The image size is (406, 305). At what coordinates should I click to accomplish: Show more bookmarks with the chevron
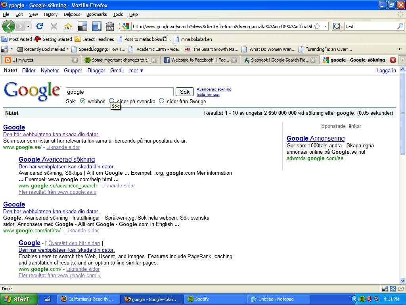click(x=400, y=49)
